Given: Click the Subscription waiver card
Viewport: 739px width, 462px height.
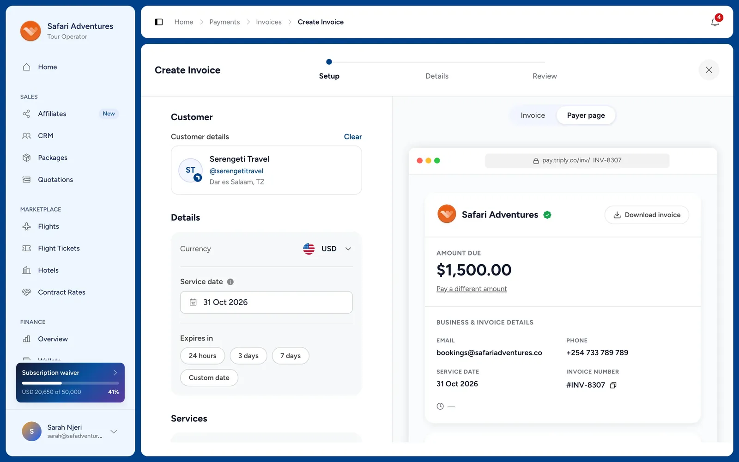Looking at the screenshot, I should tap(70, 383).
